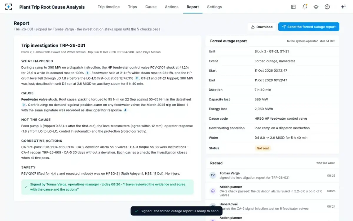Select the Report tab
Image resolution: width=353 pixels, height=221 pixels.
(x=193, y=7)
